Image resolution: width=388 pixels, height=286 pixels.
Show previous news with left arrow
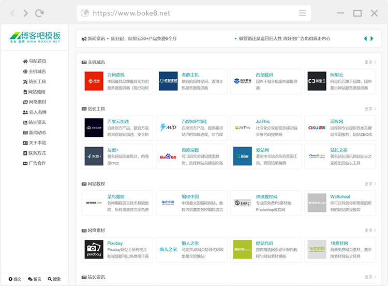[x=365, y=38]
